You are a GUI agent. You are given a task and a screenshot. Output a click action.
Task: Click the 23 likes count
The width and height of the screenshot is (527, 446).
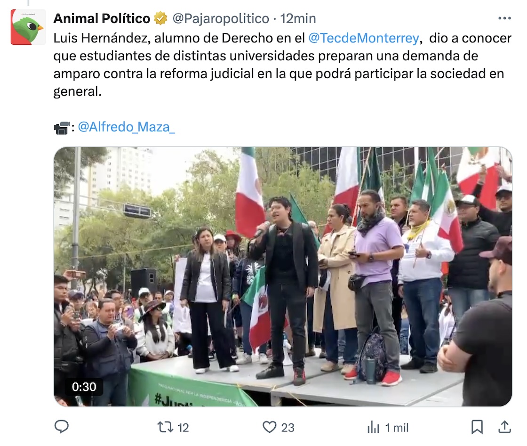[287, 428]
